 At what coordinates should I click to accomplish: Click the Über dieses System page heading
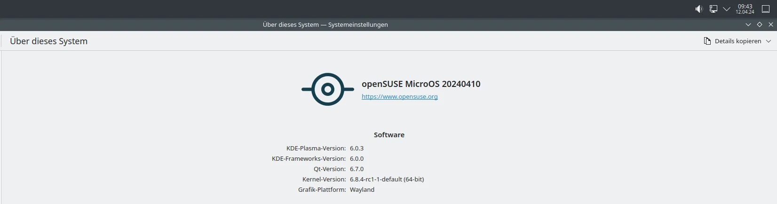coord(48,41)
